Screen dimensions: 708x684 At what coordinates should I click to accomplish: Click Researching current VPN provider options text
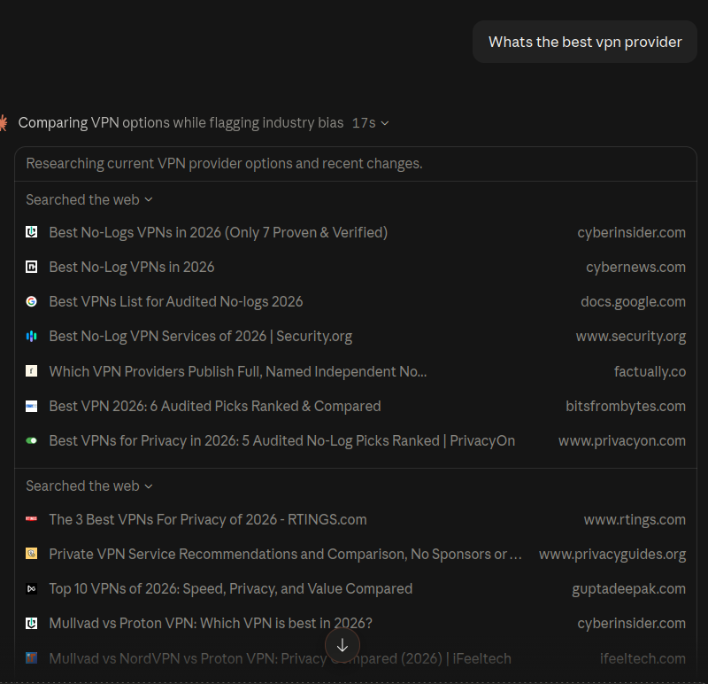(225, 163)
